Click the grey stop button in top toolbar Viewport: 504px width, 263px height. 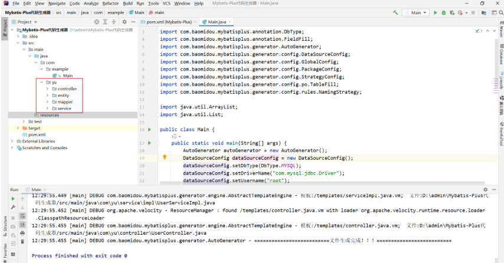[473, 12]
